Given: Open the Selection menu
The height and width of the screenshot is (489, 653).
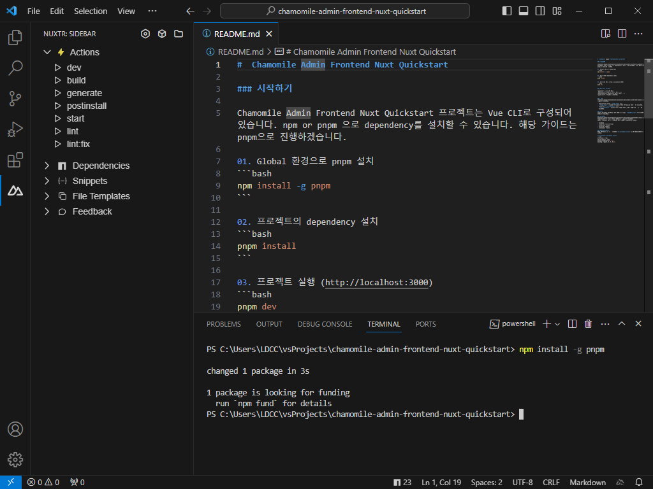Looking at the screenshot, I should point(91,11).
